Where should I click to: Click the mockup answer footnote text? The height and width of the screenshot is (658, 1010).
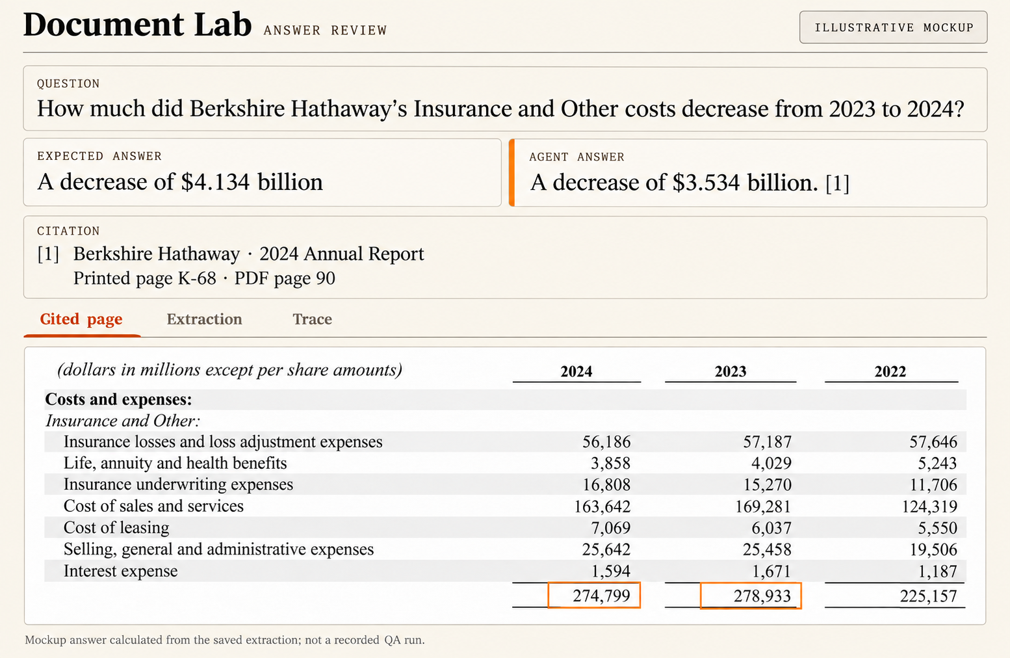(x=225, y=640)
